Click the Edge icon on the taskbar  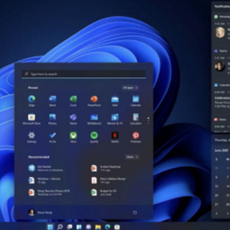[107, 227]
